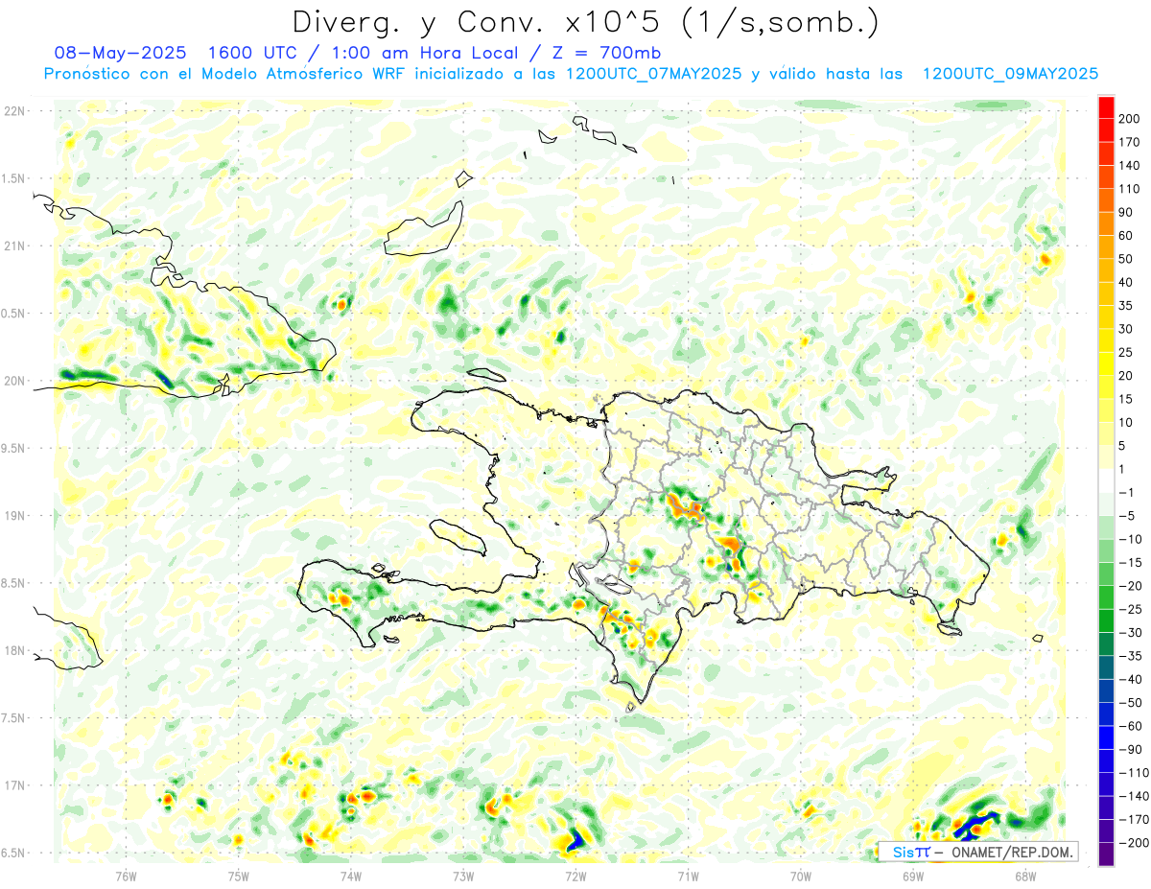Click the 76W longitude label
Screen dimensions: 1151x889
126,875
